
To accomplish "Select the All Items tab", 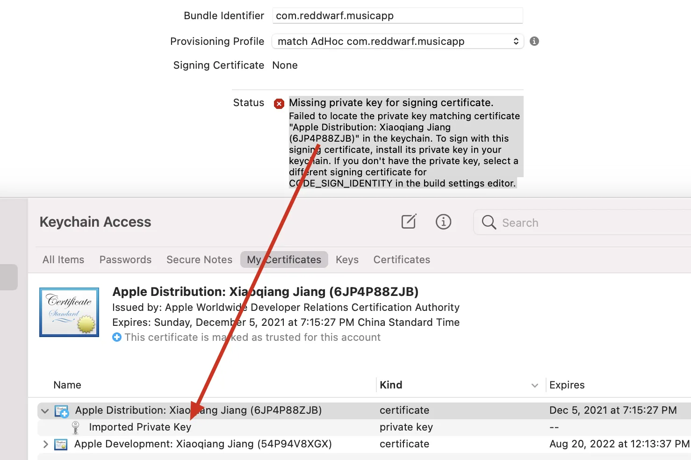I will coord(64,259).
